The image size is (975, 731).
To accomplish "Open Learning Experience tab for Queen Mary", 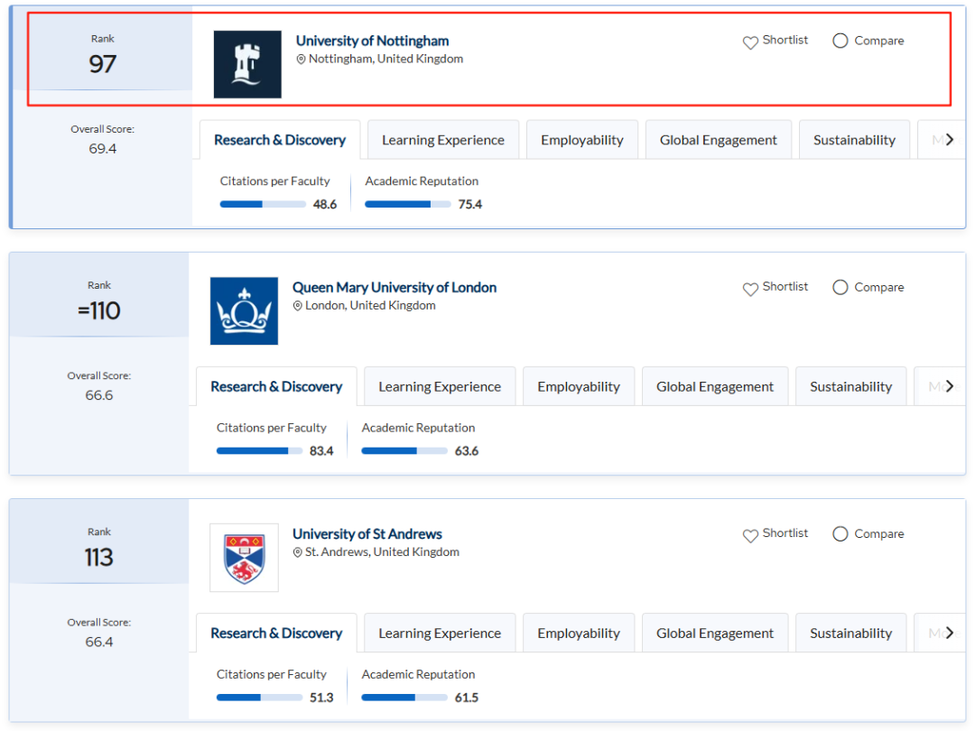I will [440, 386].
